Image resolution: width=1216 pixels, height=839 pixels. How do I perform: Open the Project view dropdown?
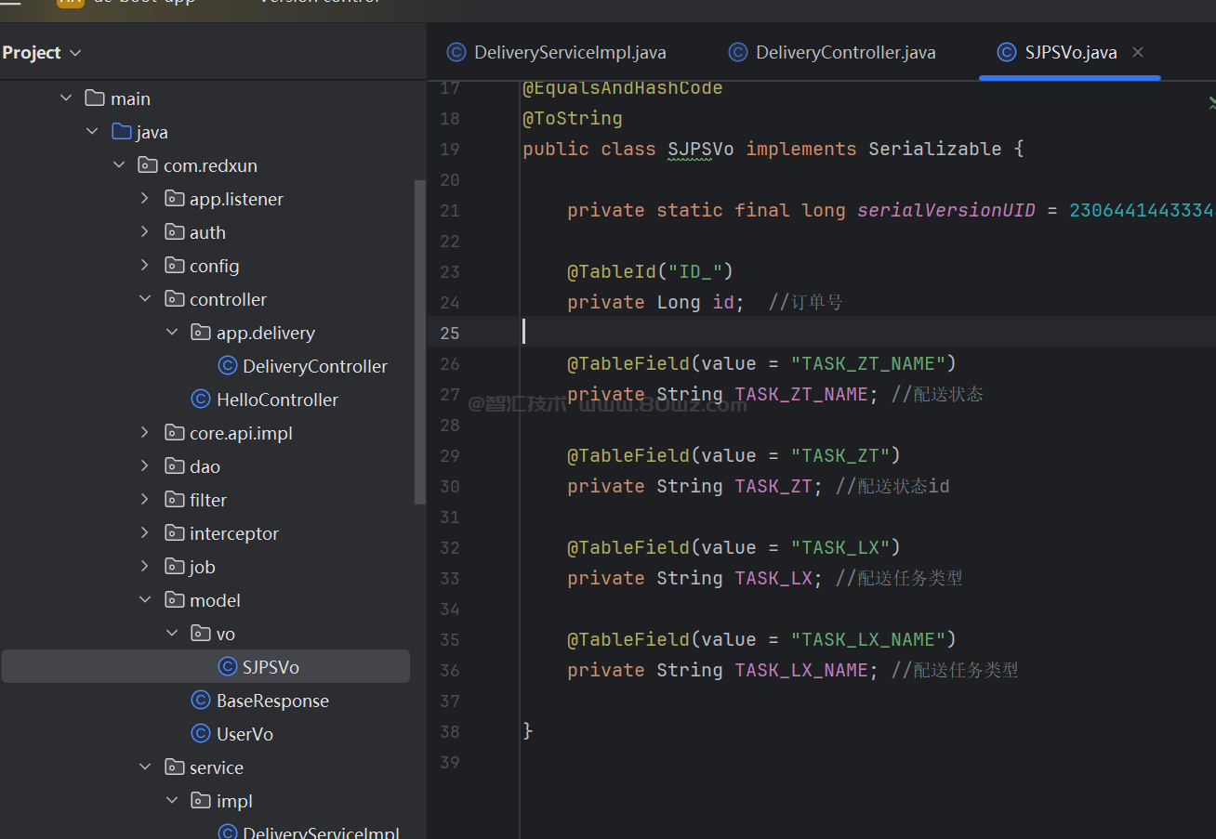pos(42,53)
